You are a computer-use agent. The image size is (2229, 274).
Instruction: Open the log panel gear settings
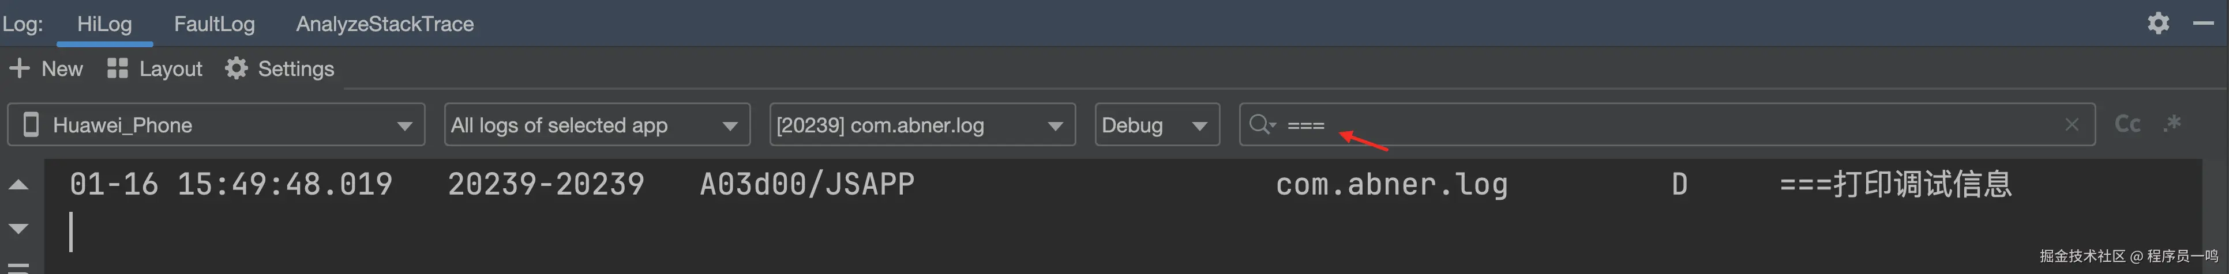click(2158, 24)
